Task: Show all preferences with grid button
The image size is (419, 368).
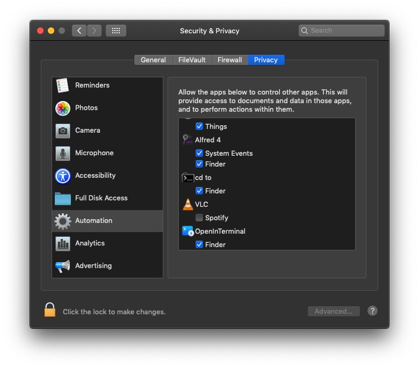Action: click(116, 31)
